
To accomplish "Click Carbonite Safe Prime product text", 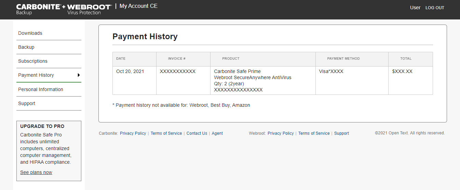I will point(237,71).
